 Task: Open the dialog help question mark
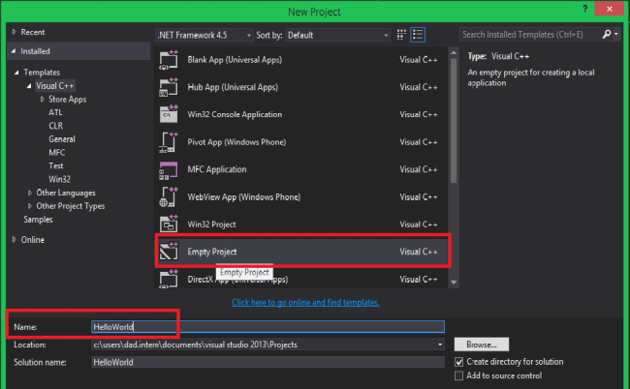pyautogui.click(x=585, y=9)
